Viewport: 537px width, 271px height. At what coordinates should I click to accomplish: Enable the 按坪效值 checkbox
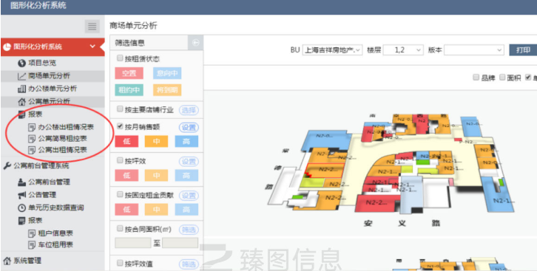point(120,263)
